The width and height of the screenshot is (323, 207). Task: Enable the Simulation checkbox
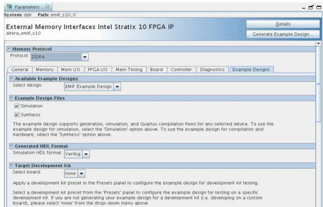(x=17, y=106)
